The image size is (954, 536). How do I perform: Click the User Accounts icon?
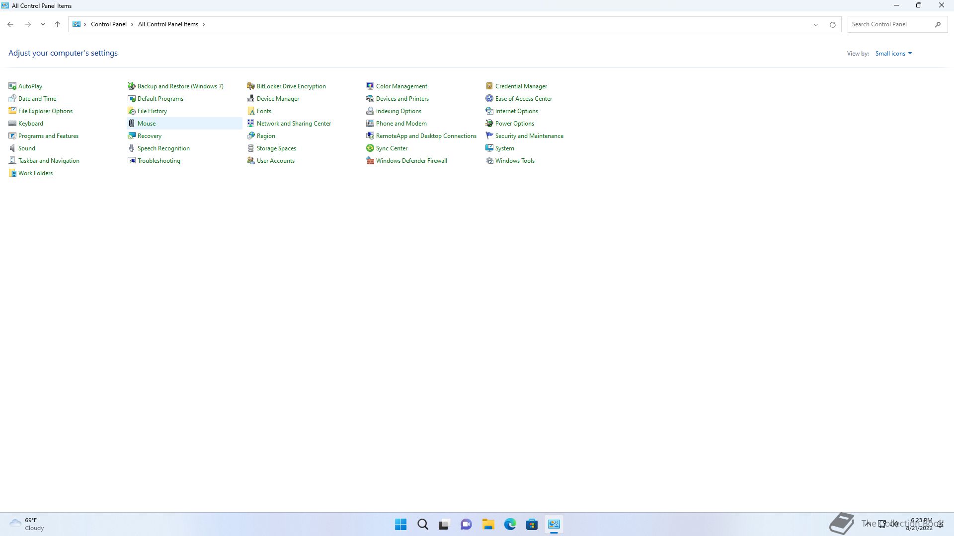[x=251, y=161]
